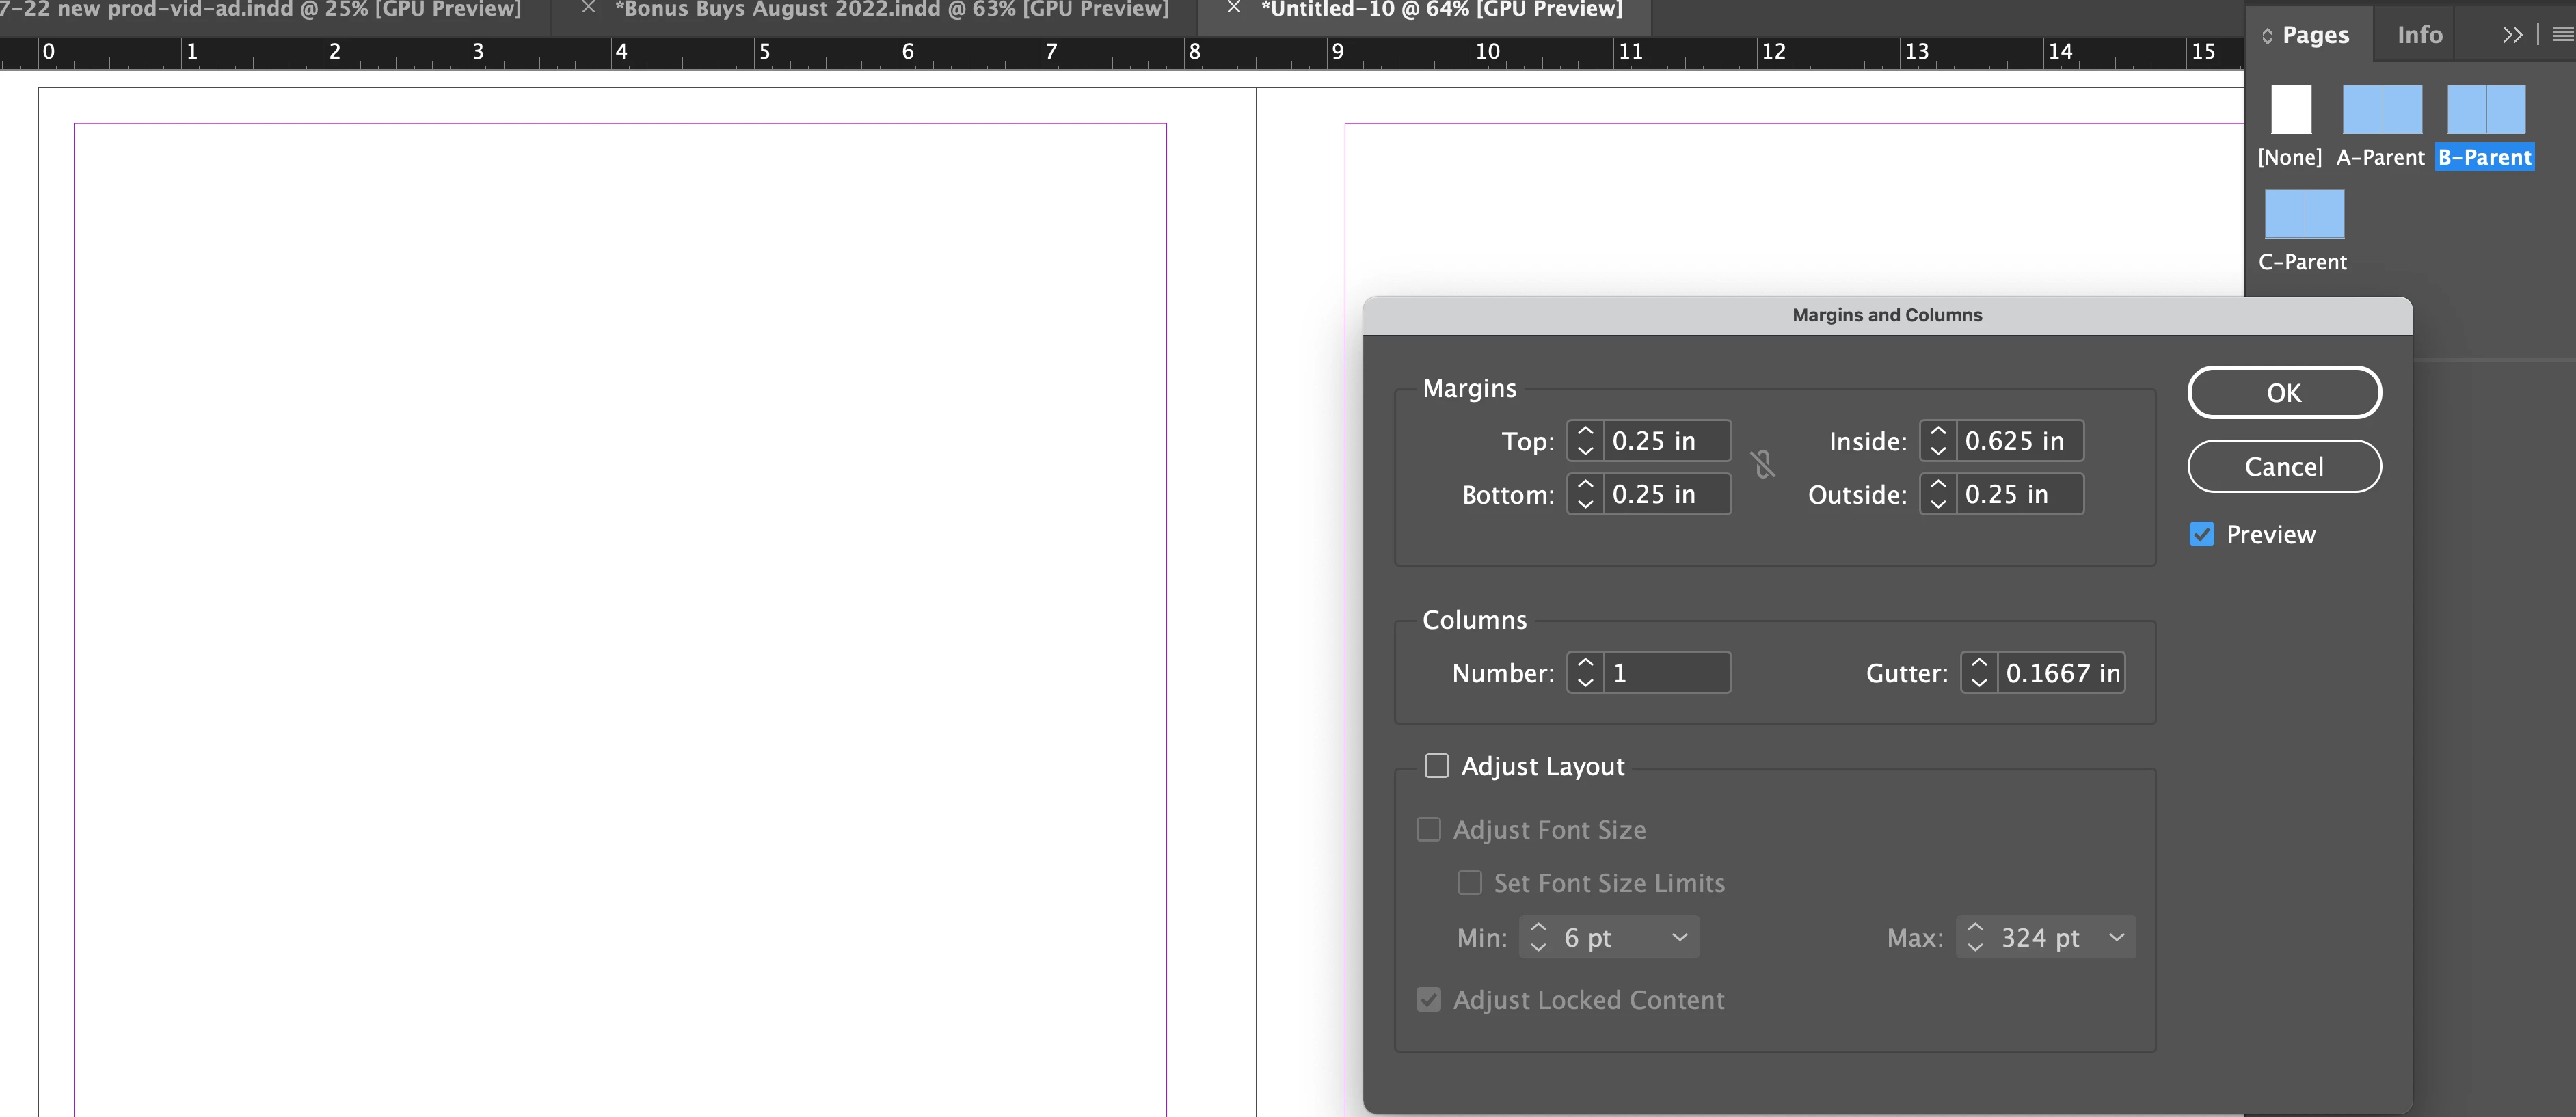Expand panel with double-arrow icon
This screenshot has height=1117, width=2576.
tap(2512, 35)
